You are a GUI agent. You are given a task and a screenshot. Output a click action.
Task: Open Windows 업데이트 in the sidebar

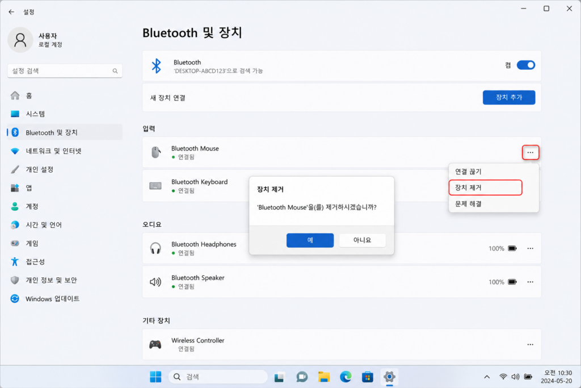65,299
